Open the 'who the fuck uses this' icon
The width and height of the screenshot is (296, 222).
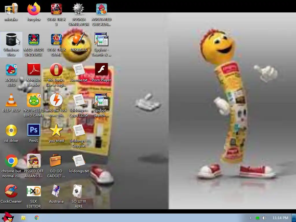56,100
